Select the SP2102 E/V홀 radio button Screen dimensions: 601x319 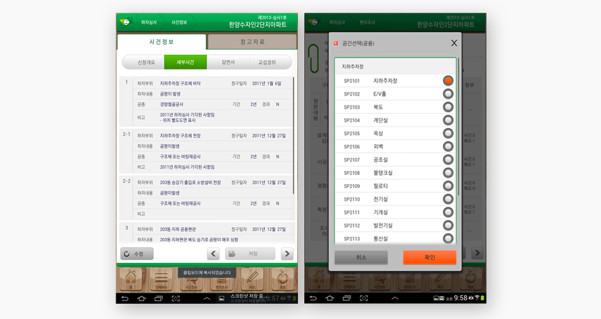click(x=448, y=94)
